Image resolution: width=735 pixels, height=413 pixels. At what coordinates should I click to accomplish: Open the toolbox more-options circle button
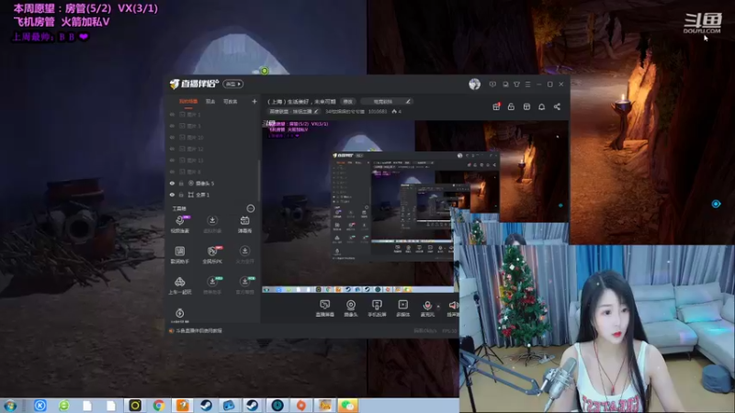(x=251, y=208)
